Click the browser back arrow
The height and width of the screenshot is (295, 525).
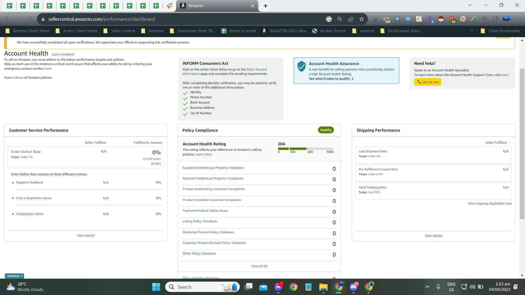coord(8,19)
